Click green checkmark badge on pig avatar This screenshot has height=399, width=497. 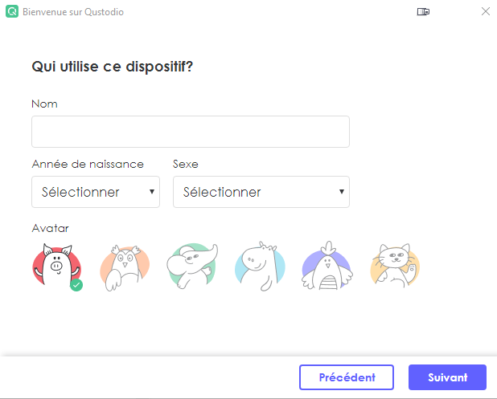[76, 285]
